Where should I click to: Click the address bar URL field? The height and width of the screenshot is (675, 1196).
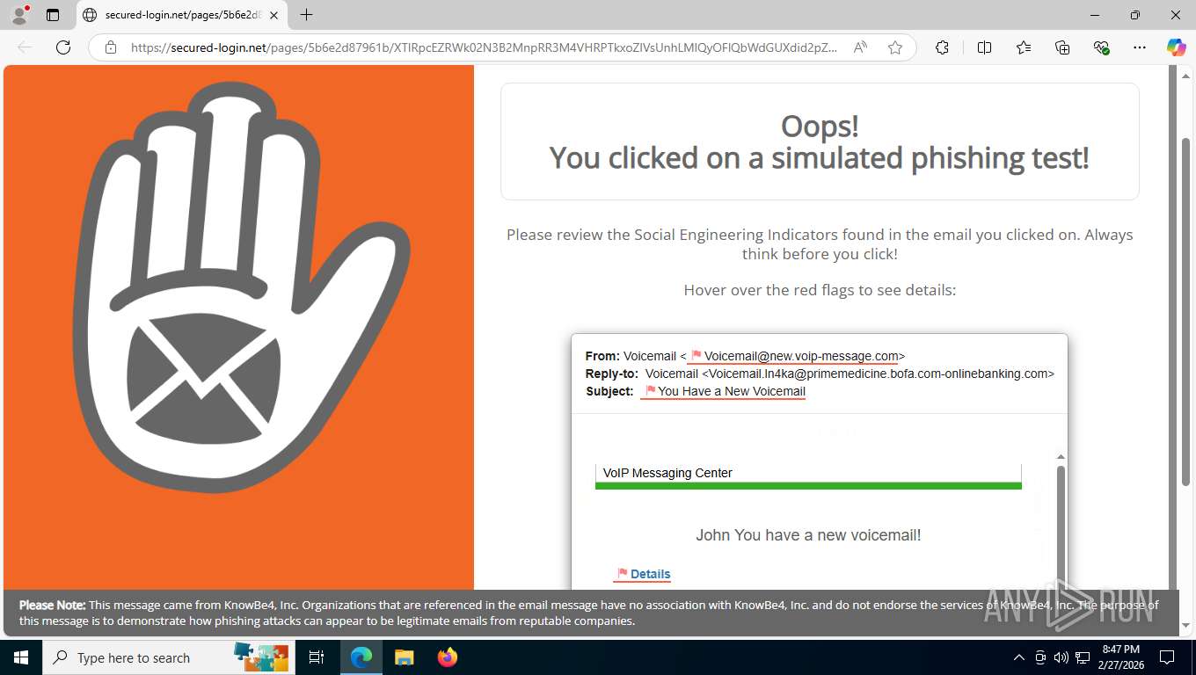[484, 47]
